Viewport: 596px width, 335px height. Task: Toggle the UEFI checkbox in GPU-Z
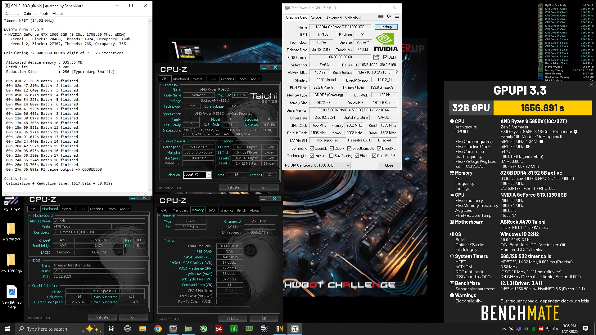[x=385, y=57]
